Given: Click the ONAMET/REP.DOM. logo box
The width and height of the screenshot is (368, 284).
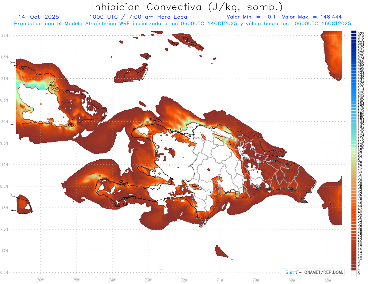Looking at the screenshot, I should [312, 272].
